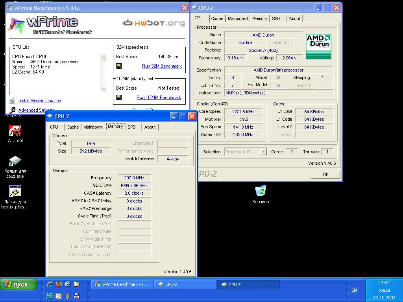403x302 pixels.
Task: Click the CPU List scroll down arrow
Action: (x=104, y=88)
